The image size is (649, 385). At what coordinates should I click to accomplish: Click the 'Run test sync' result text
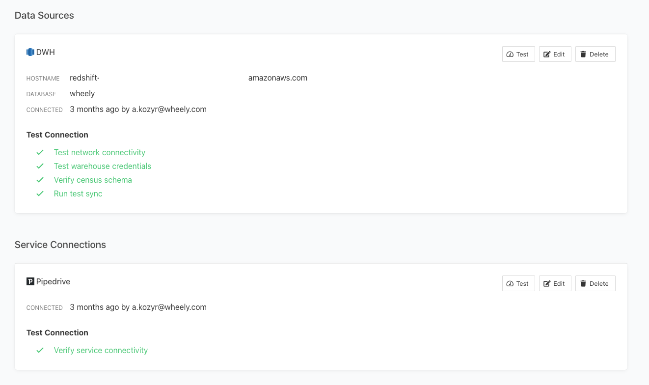click(x=78, y=193)
